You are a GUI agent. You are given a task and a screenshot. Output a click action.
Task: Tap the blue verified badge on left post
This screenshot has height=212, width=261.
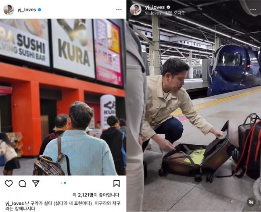pyautogui.click(x=40, y=10)
